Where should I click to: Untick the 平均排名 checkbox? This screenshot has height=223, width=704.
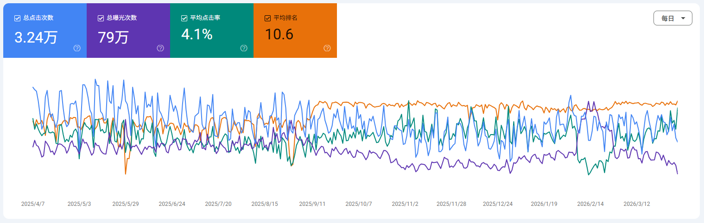(267, 18)
